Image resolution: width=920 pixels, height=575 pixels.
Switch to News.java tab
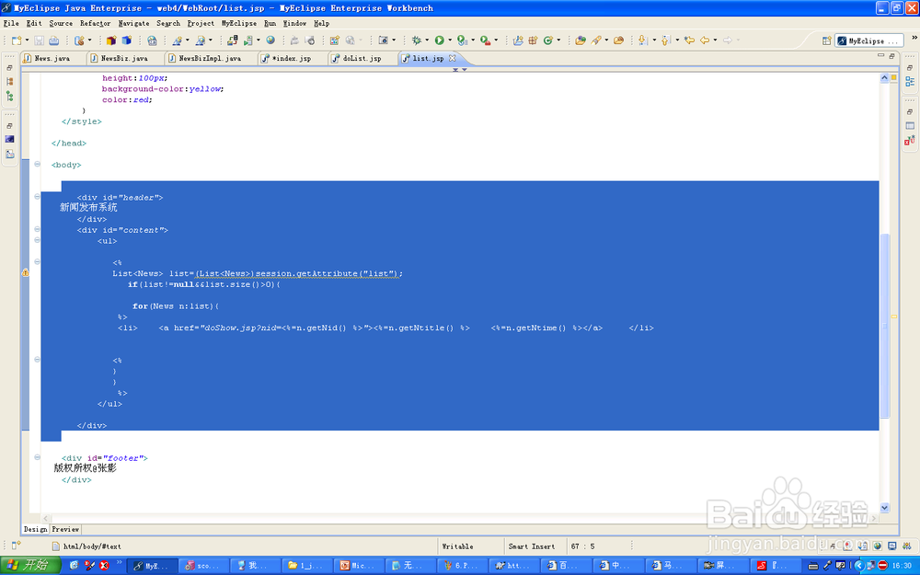(52, 58)
